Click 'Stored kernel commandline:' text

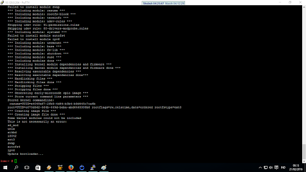coord(31,100)
